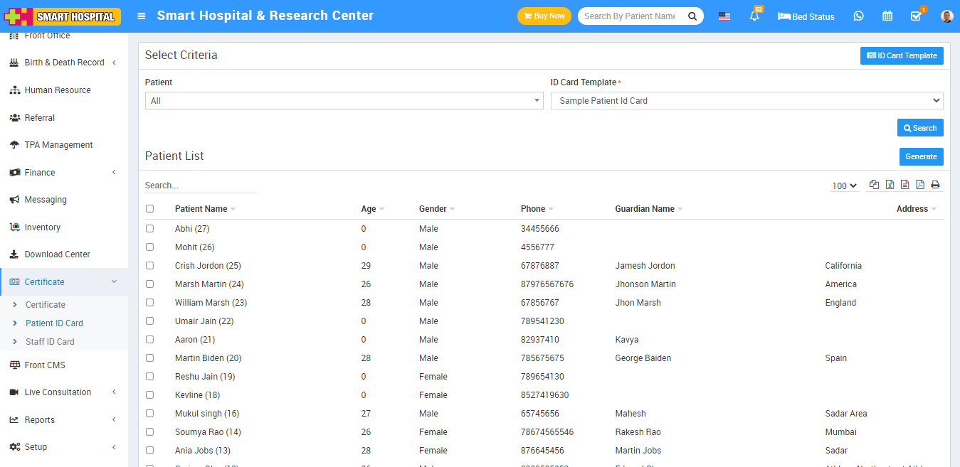
Task: Click the US flag language icon
Action: pos(724,16)
